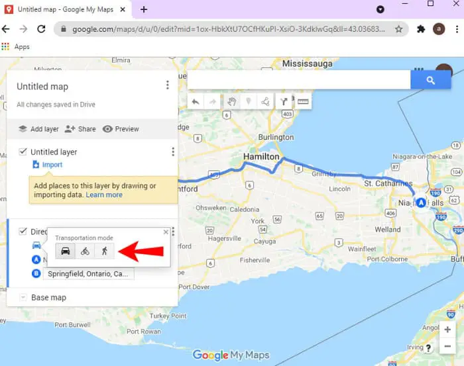Select the hand pan tool

(232, 102)
